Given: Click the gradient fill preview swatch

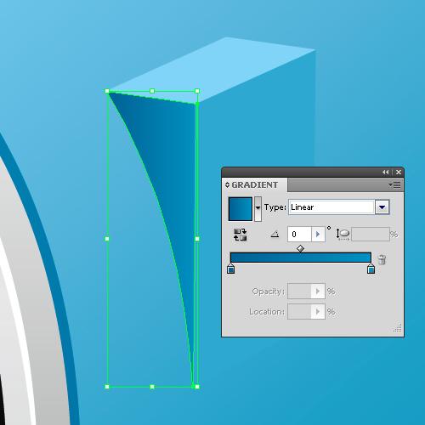Looking at the screenshot, I should click(x=241, y=209).
